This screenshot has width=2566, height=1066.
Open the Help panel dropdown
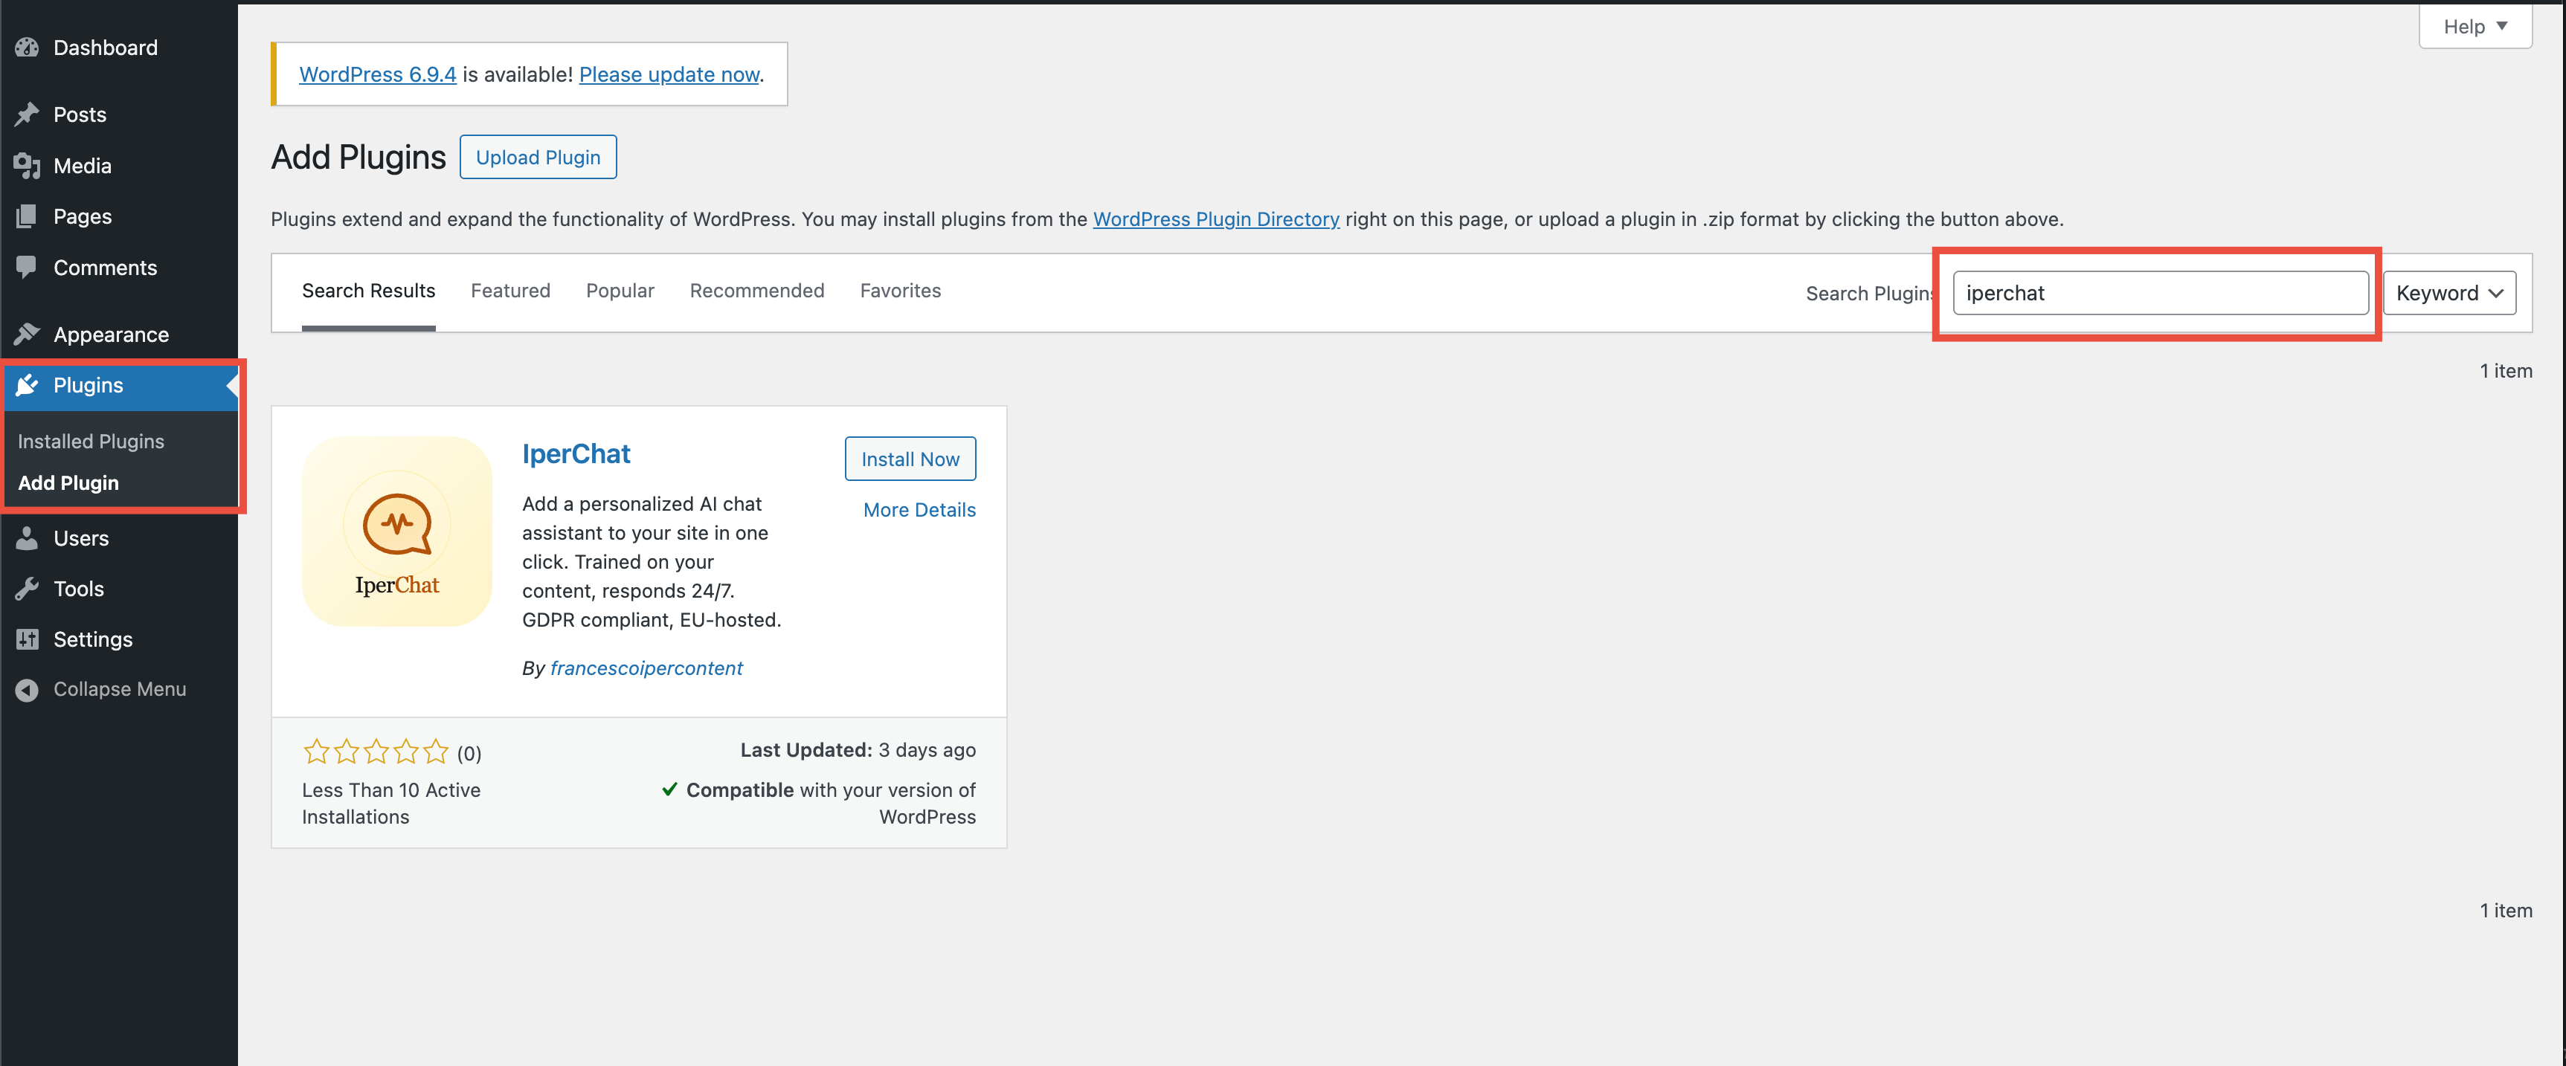click(x=2475, y=26)
